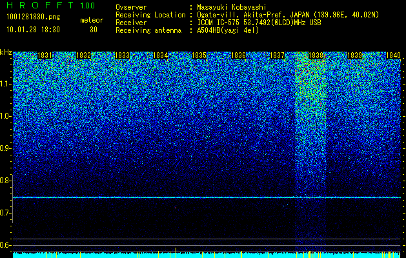The height and width of the screenshot is (258, 406).
Task: Click the Receiving Location line text
Action: pyautogui.click(x=247, y=15)
